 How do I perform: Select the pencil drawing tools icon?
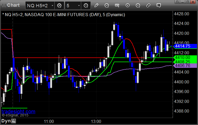96,5
